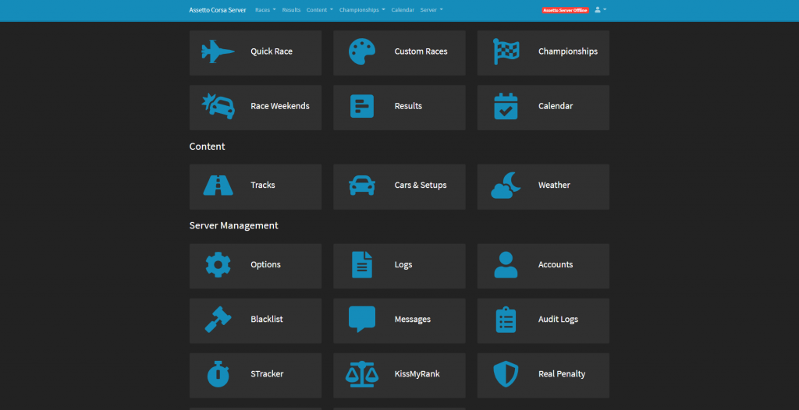799x410 pixels.
Task: Click the bar chart Results icon
Action: 362,106
